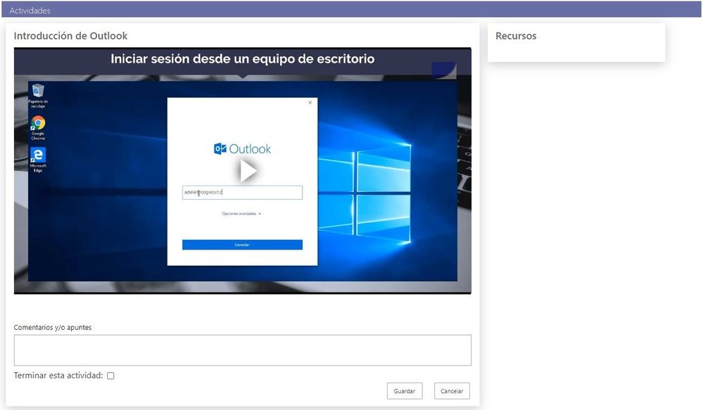Click the 'Comentarios y/o apuntes' label
Viewport: 703px width, 410px height.
[53, 327]
